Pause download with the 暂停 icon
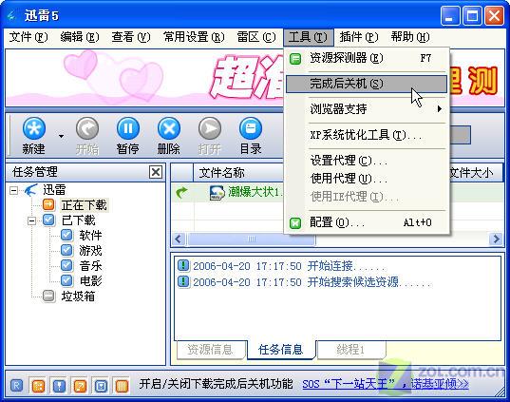 click(x=128, y=128)
